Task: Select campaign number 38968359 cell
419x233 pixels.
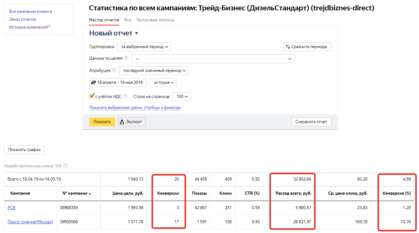Action: tap(69, 208)
